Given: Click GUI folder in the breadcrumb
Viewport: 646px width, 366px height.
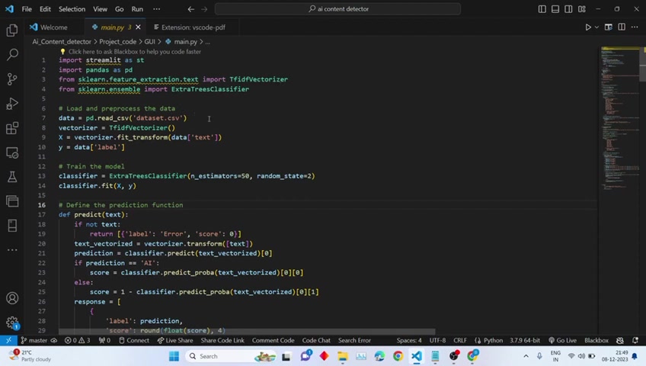Looking at the screenshot, I should tap(149, 42).
